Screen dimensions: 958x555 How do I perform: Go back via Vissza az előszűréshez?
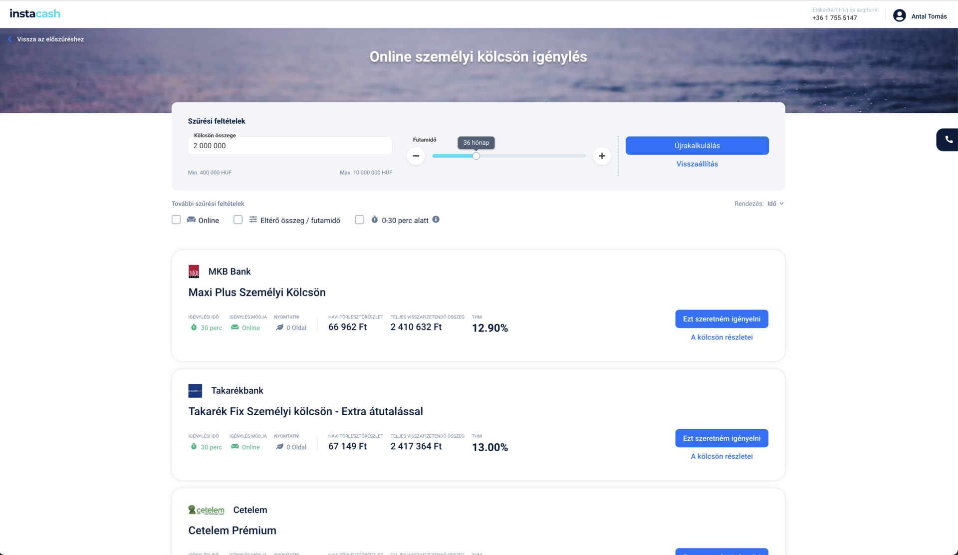50,39
